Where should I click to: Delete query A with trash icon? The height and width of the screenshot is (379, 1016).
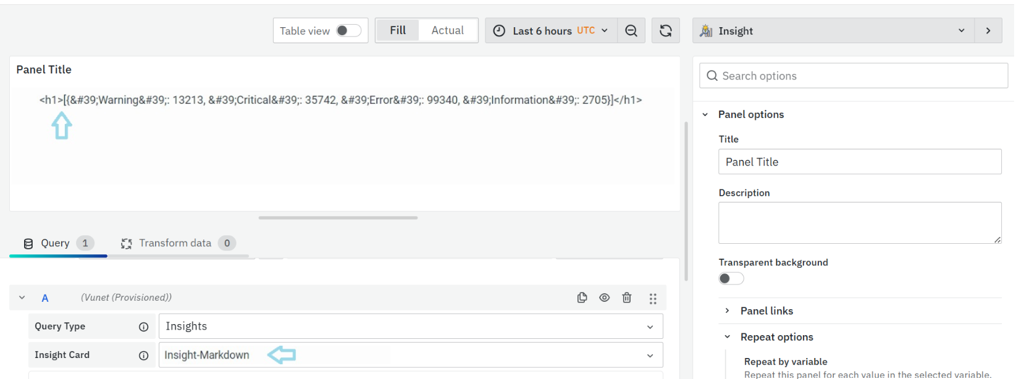click(x=626, y=298)
